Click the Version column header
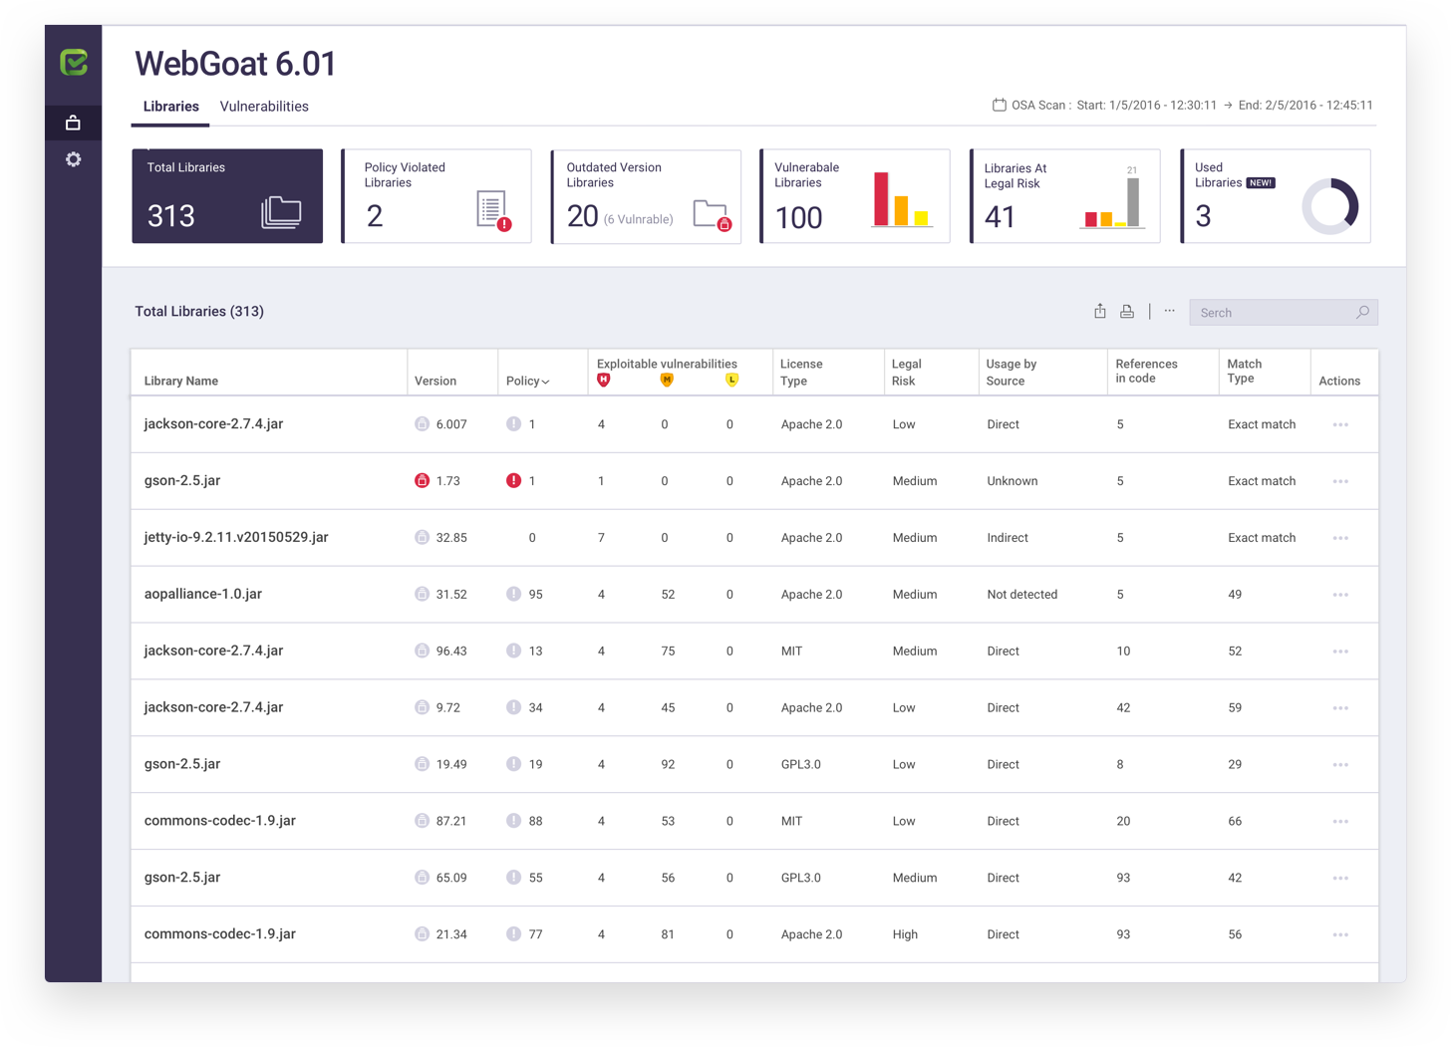1451x1047 pixels. (x=435, y=381)
